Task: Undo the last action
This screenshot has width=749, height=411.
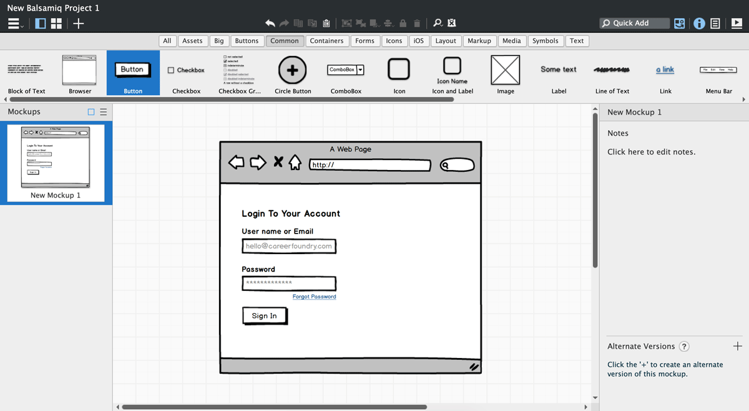Action: coord(269,22)
